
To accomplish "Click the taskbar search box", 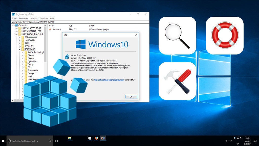I will (x=30, y=141).
